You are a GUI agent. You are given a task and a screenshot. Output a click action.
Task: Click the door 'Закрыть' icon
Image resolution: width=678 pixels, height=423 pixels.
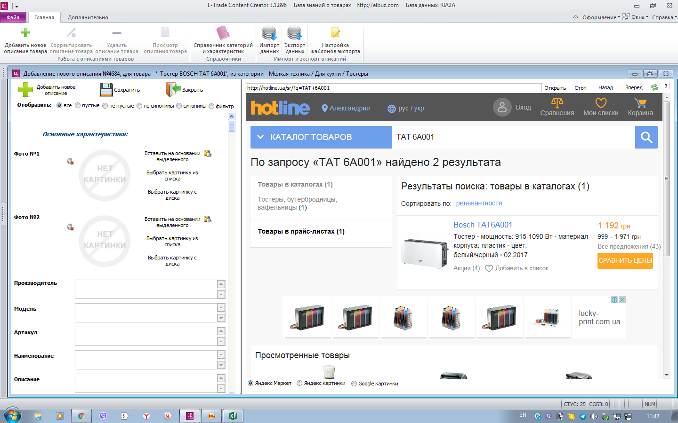click(173, 89)
